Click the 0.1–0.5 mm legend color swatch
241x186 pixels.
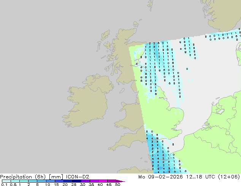click(x=6, y=181)
